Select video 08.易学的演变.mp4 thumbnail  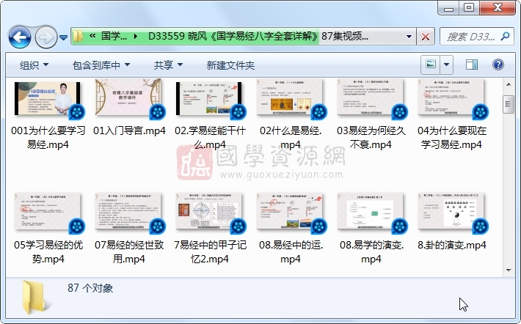[x=371, y=212]
